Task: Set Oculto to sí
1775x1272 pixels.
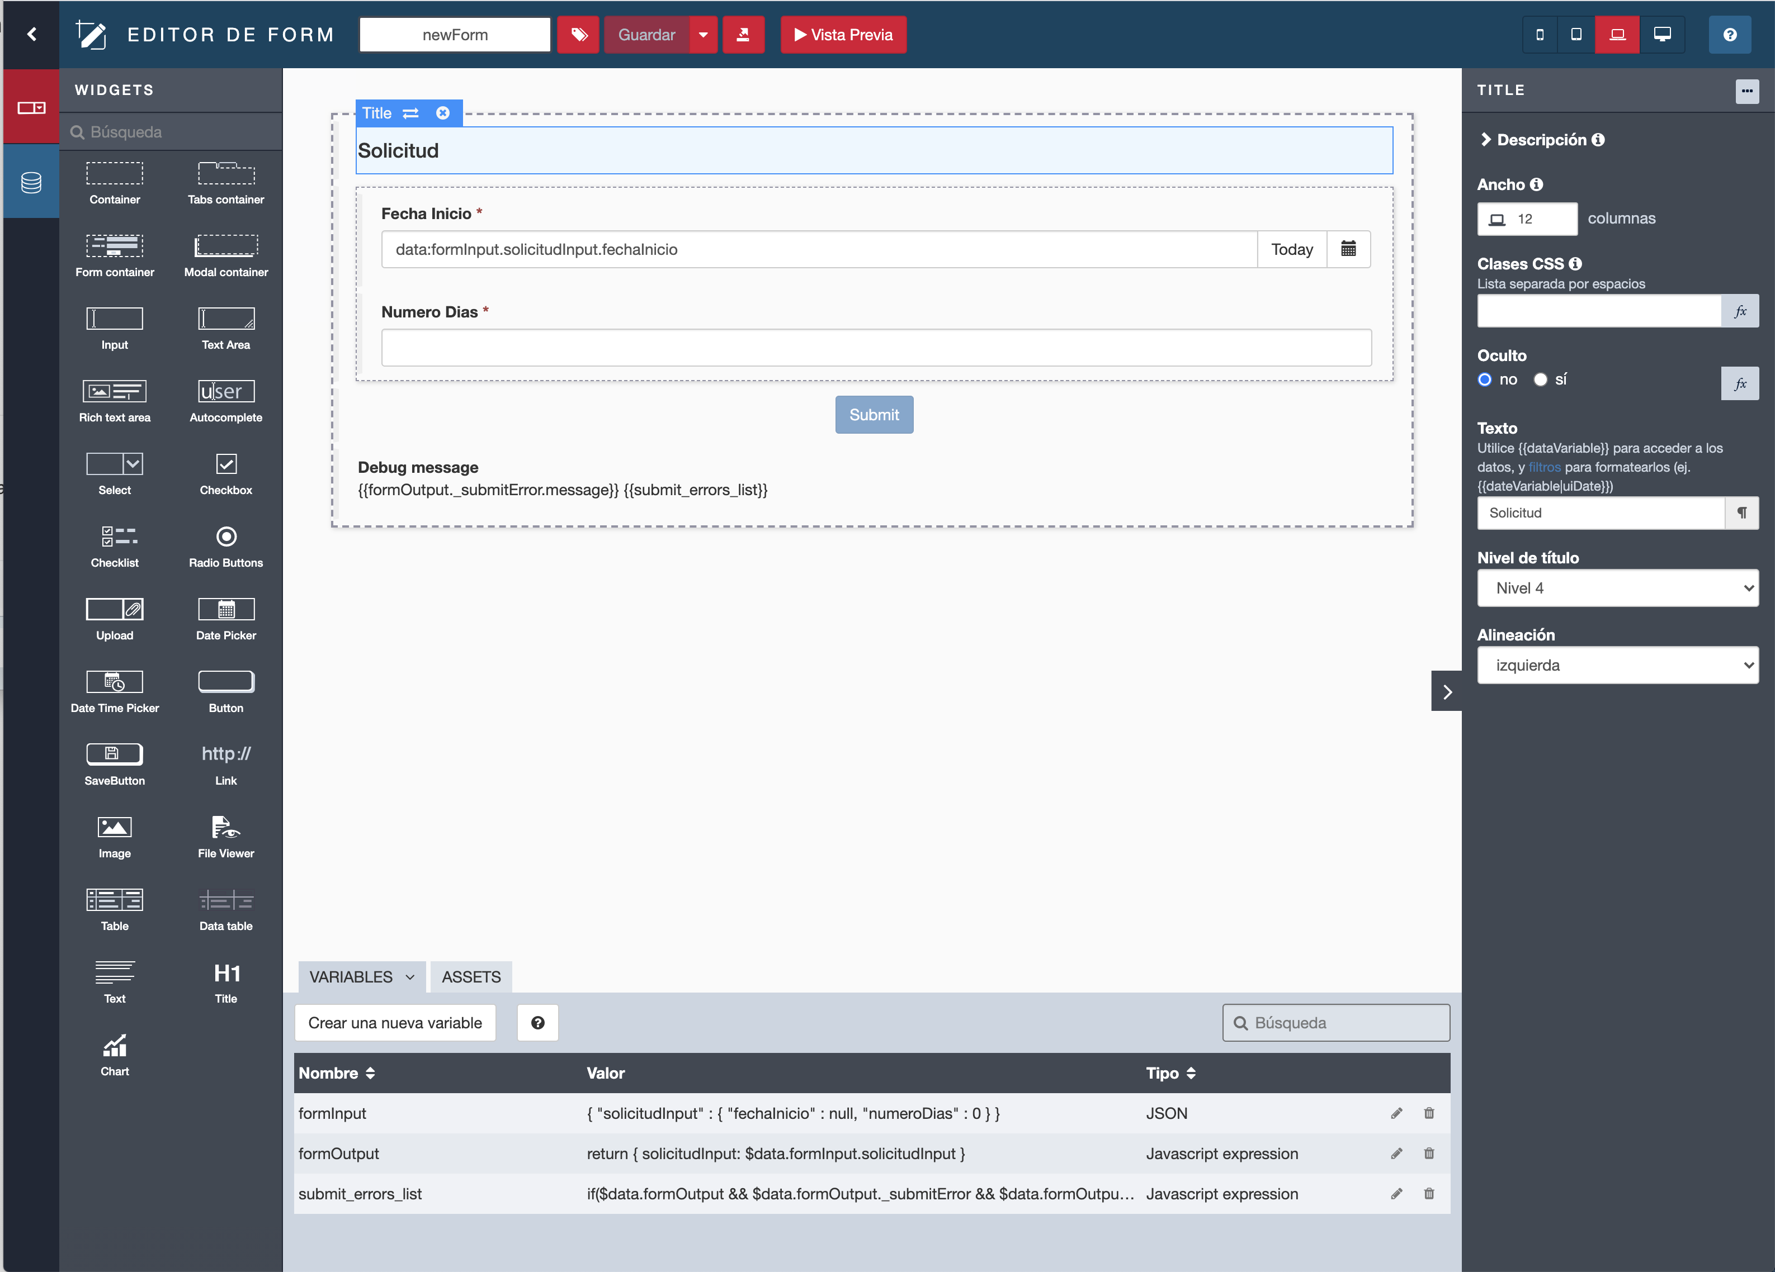Action: 1540,379
